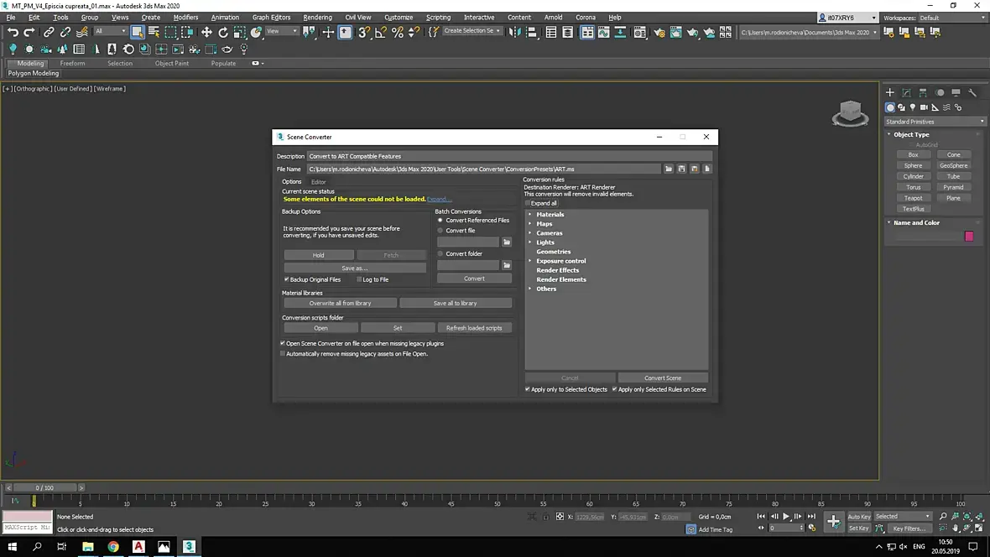Open Chrome from the Windows taskbar
Screen dimensions: 990x557
113,547
